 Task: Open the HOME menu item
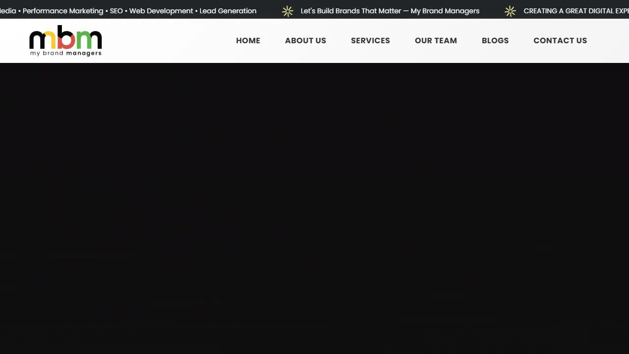pyautogui.click(x=248, y=40)
